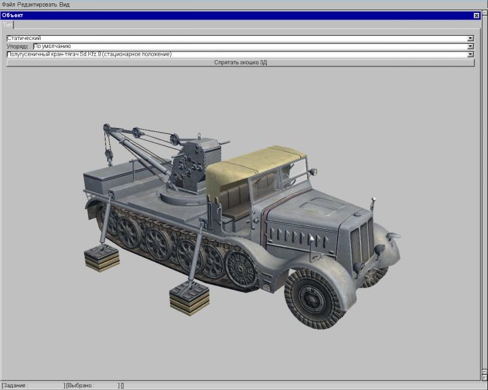Click the front wheel of the 3D vehicle
The width and height of the screenshot is (488, 390).
(314, 298)
